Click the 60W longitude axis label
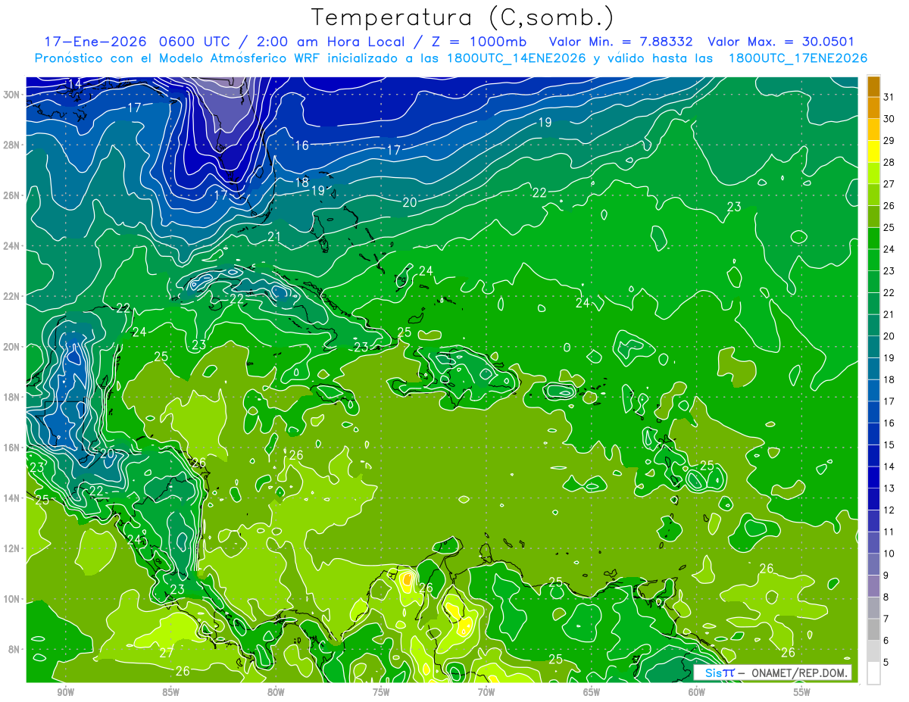Image resolution: width=909 pixels, height=702 pixels. point(697,692)
